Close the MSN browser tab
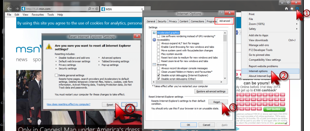310x131 pixels. (142, 9)
